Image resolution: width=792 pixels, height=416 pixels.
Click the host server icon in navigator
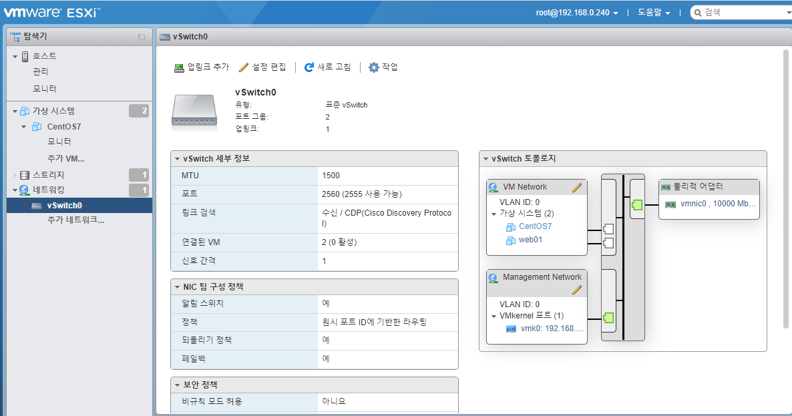coord(25,57)
